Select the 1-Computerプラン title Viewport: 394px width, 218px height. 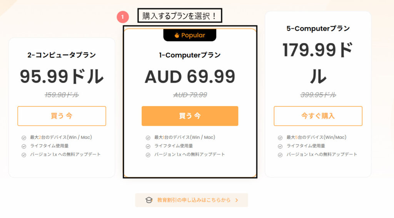point(190,55)
